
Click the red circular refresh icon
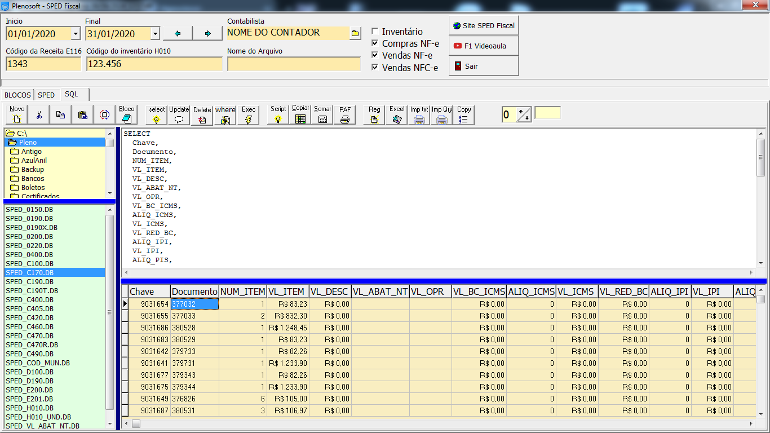pyautogui.click(x=105, y=114)
